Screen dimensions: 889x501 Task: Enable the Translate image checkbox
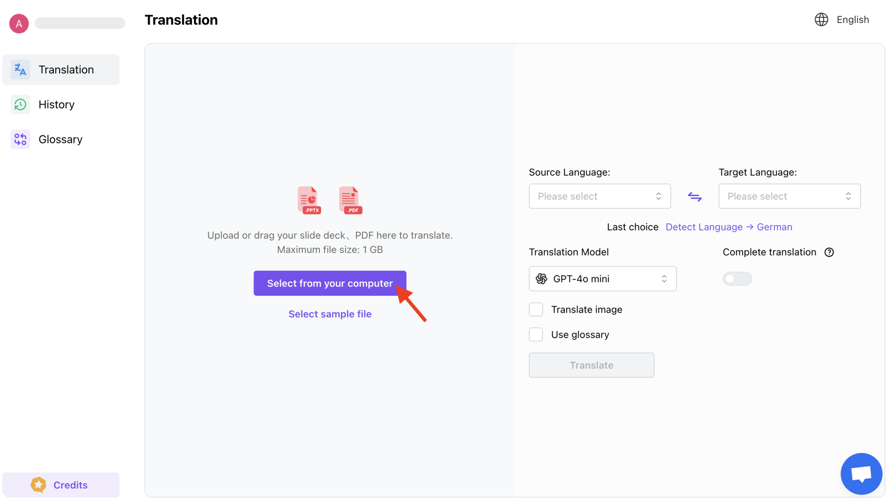click(536, 310)
